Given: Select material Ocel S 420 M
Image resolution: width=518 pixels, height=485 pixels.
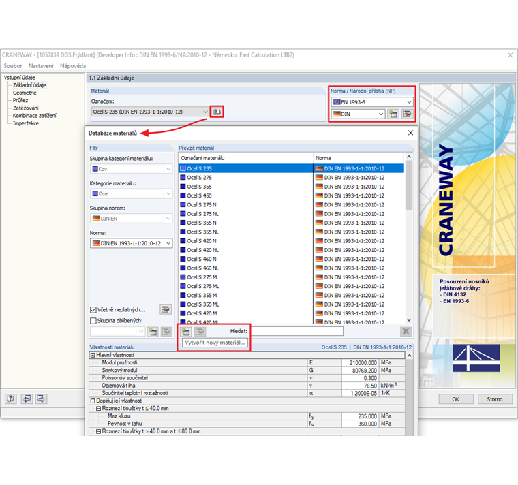Looking at the screenshot, I should coord(291,313).
